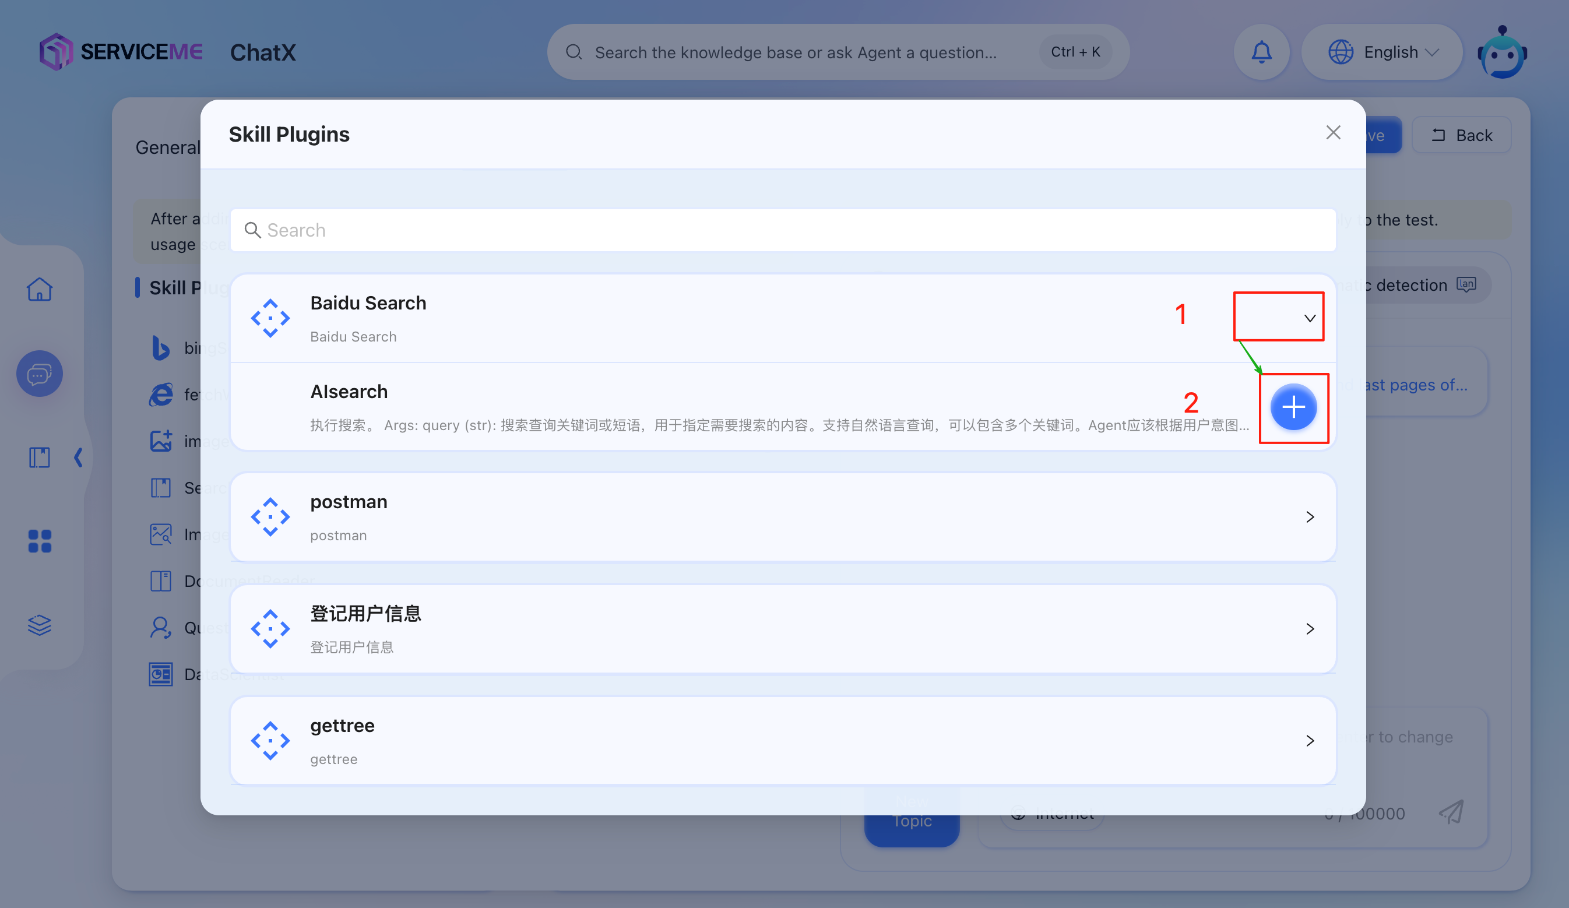Click the gettree plugin name
The image size is (1569, 908).
click(343, 726)
